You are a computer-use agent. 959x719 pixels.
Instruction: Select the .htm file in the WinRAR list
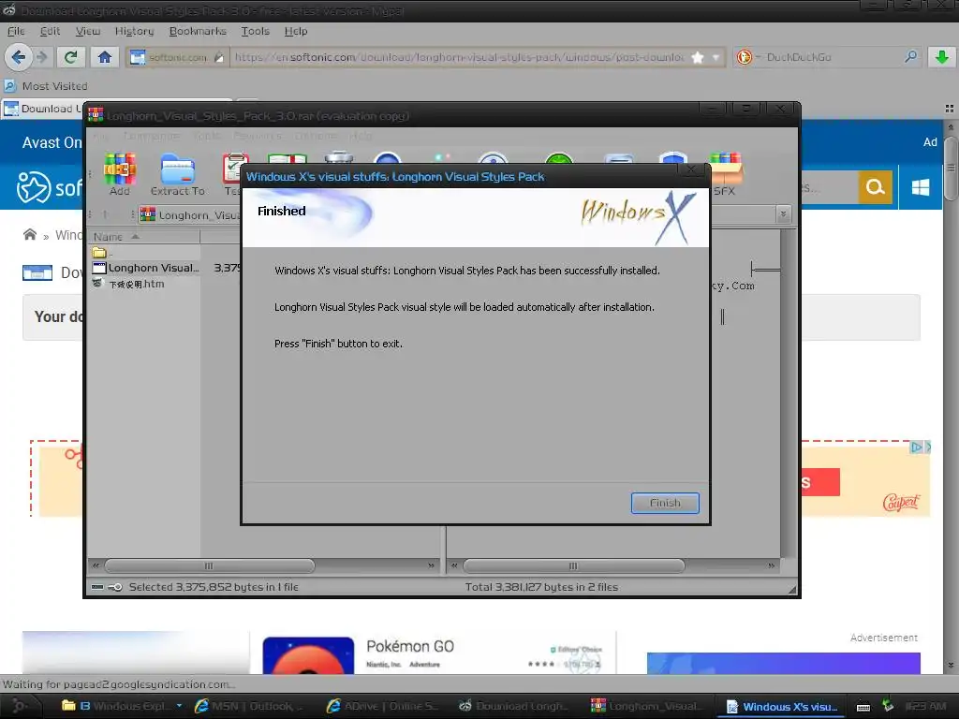point(128,284)
